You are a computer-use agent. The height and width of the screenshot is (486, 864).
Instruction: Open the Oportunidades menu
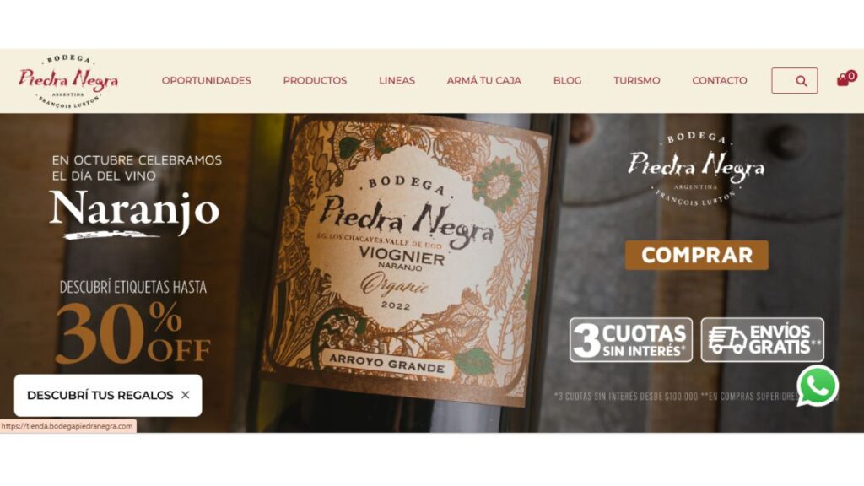click(x=206, y=80)
